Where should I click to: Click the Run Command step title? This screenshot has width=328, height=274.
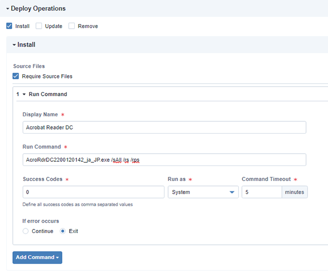point(48,94)
